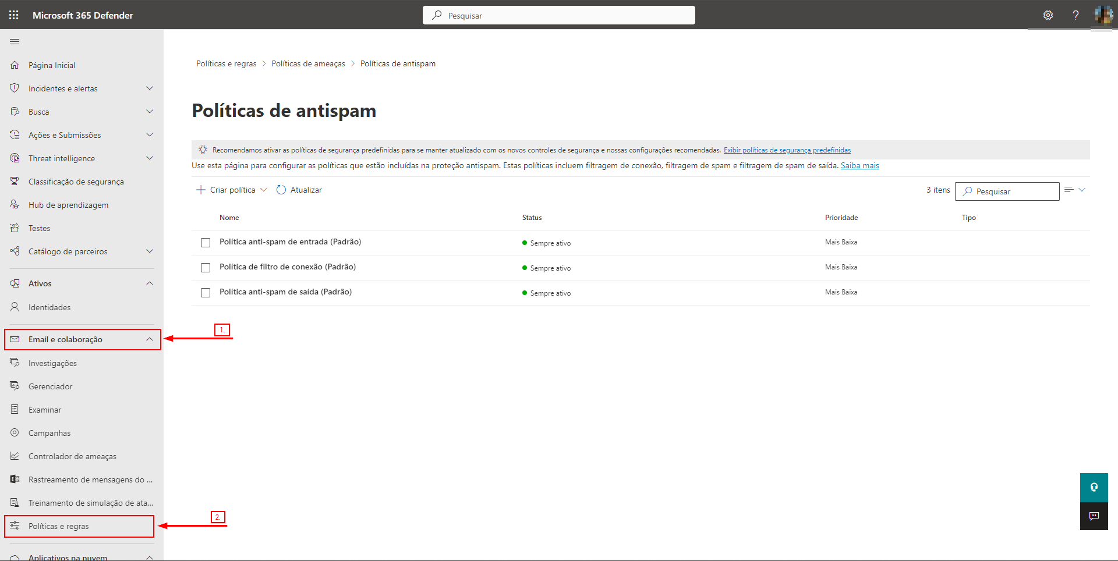Viewport: 1118px width, 561px height.
Task: Open the user profile avatar
Action: pos(1103,15)
